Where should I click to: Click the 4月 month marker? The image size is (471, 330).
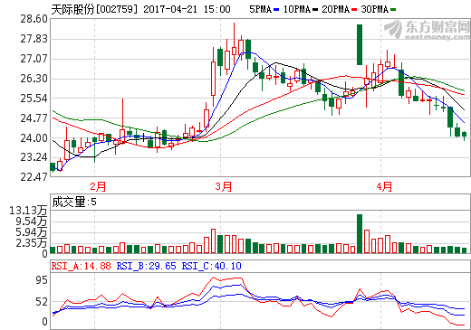tap(384, 186)
